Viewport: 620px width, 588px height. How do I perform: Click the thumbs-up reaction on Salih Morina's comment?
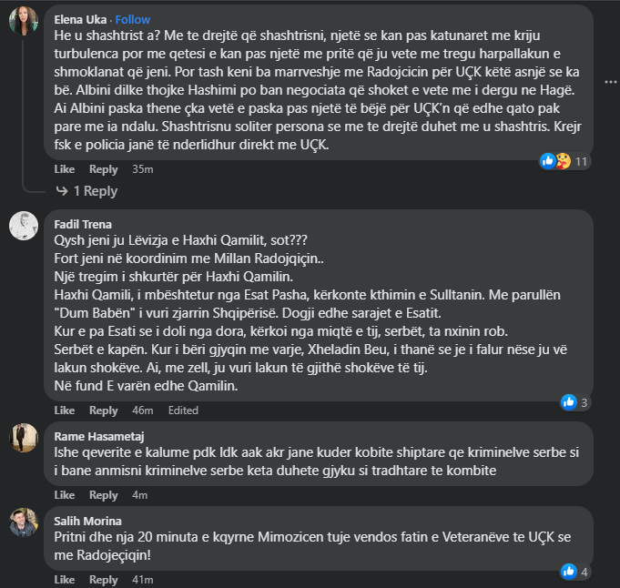[569, 572]
